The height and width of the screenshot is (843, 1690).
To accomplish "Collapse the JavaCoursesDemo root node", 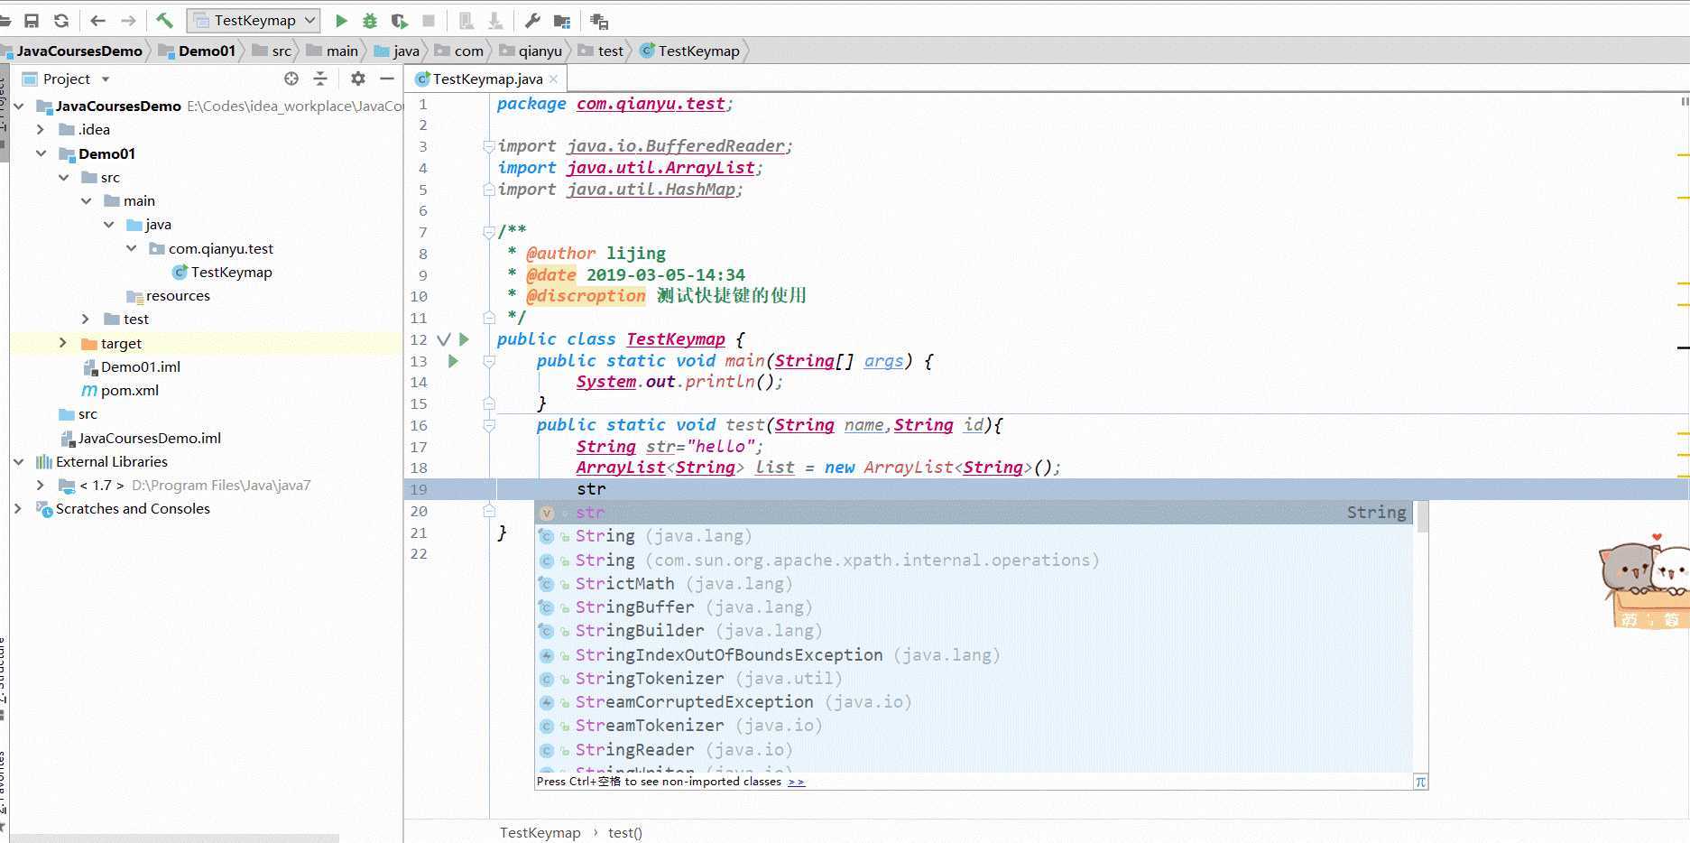I will pyautogui.click(x=19, y=106).
